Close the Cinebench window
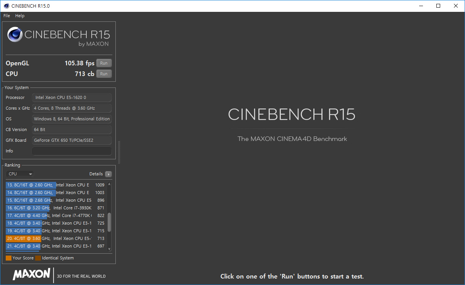This screenshot has height=285, width=465. (456, 6)
